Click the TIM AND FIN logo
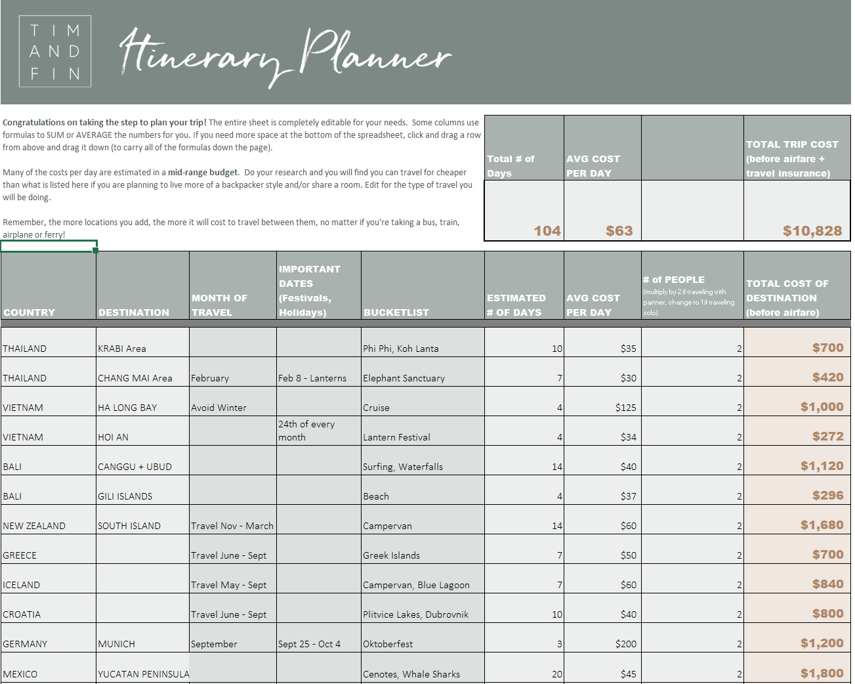The width and height of the screenshot is (855, 684). pyautogui.click(x=55, y=51)
